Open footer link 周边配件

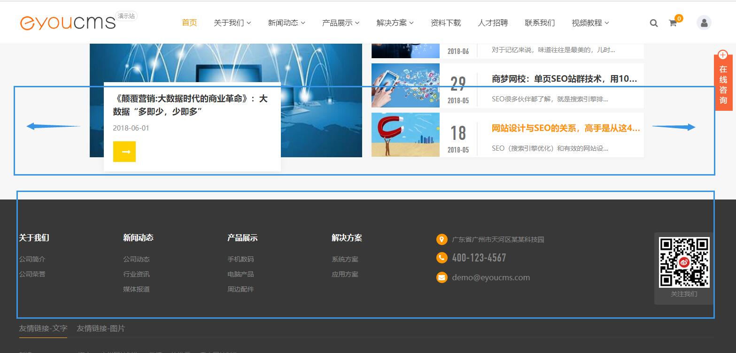tap(241, 289)
